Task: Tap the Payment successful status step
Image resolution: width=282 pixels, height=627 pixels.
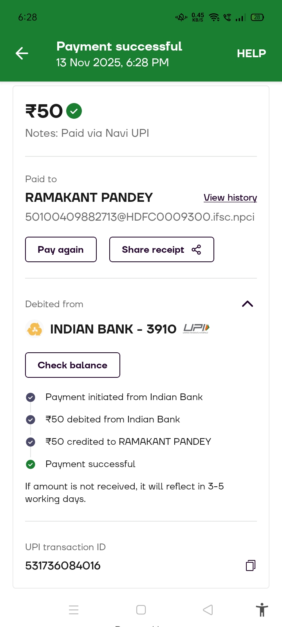Action: click(90, 464)
